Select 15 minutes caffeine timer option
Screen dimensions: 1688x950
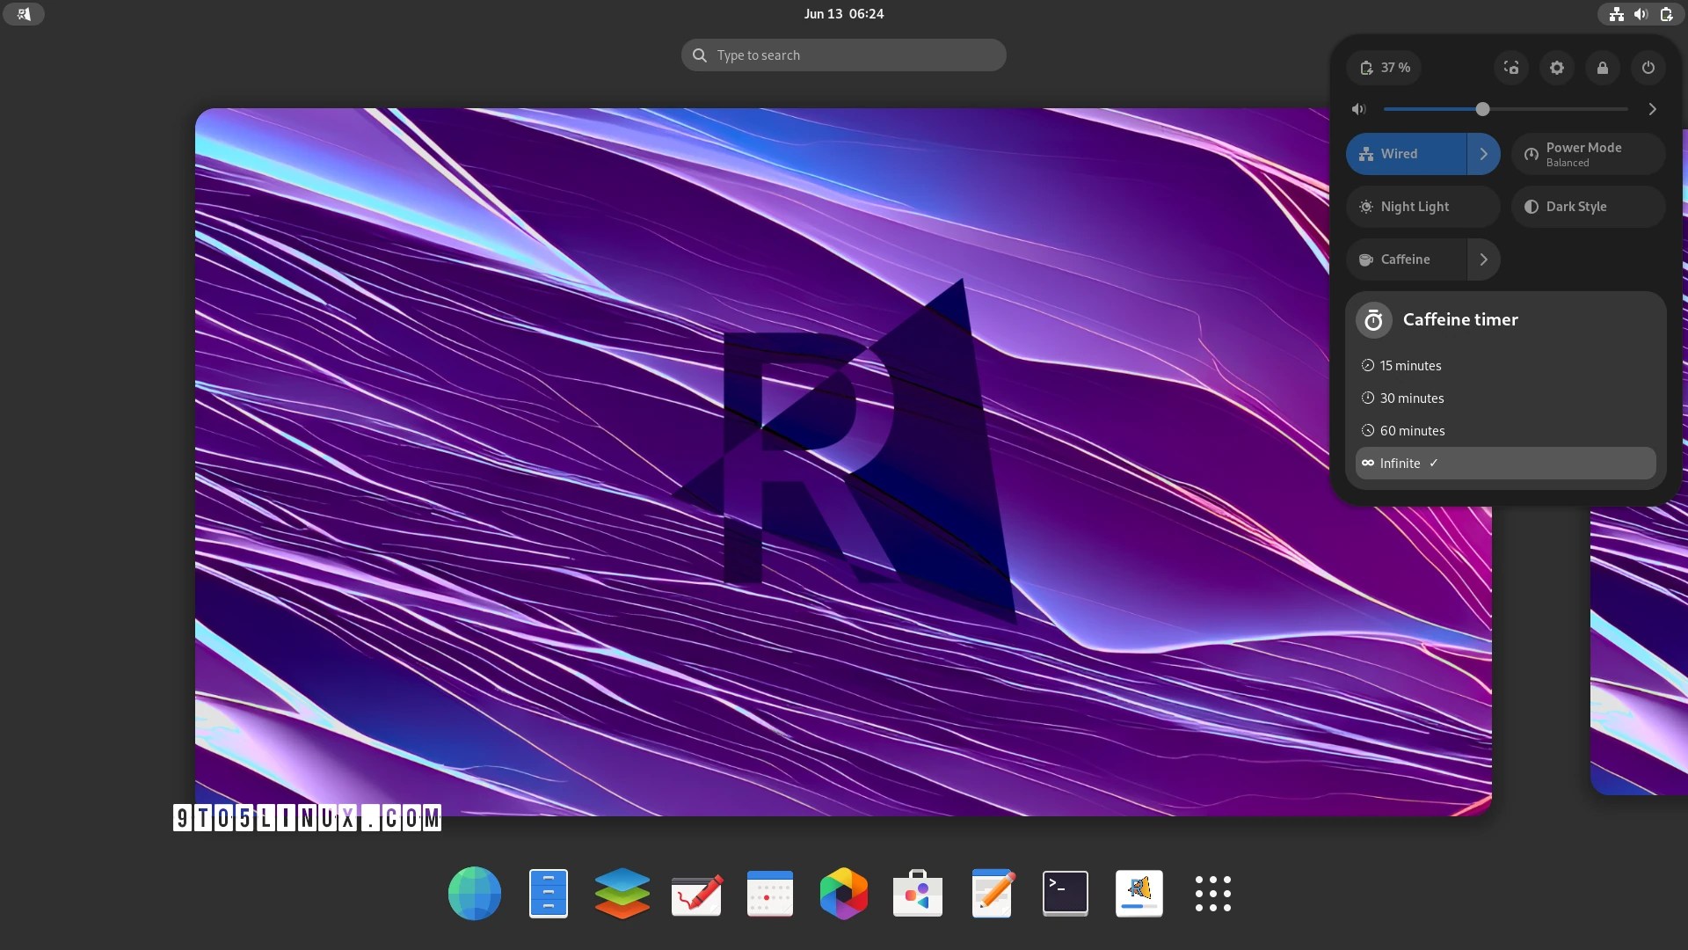[1410, 366]
